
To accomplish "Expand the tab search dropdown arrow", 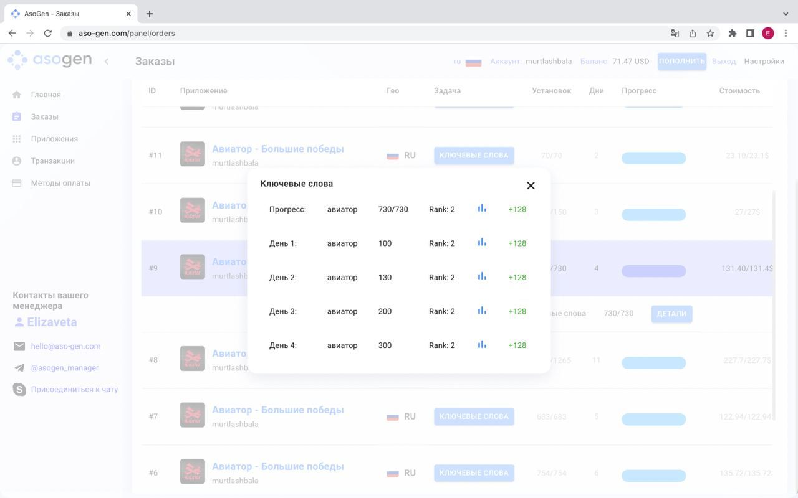I will [x=786, y=14].
